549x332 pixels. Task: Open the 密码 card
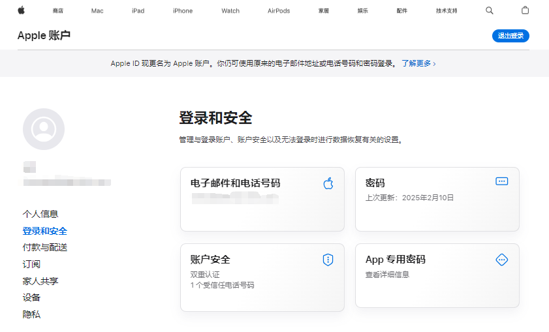point(437,199)
